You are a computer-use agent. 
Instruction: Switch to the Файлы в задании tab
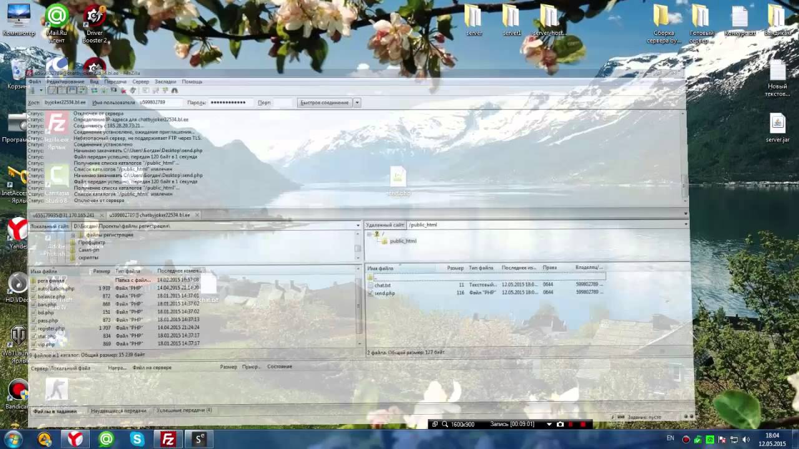tap(55, 411)
